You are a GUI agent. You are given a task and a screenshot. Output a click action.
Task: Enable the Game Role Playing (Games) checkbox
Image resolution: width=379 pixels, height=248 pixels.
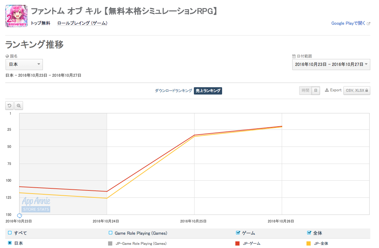(x=111, y=233)
